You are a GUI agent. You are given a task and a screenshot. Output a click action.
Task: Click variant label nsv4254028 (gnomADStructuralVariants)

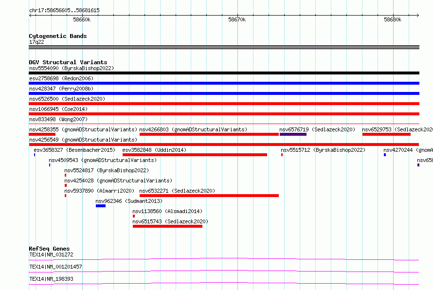click(118, 181)
